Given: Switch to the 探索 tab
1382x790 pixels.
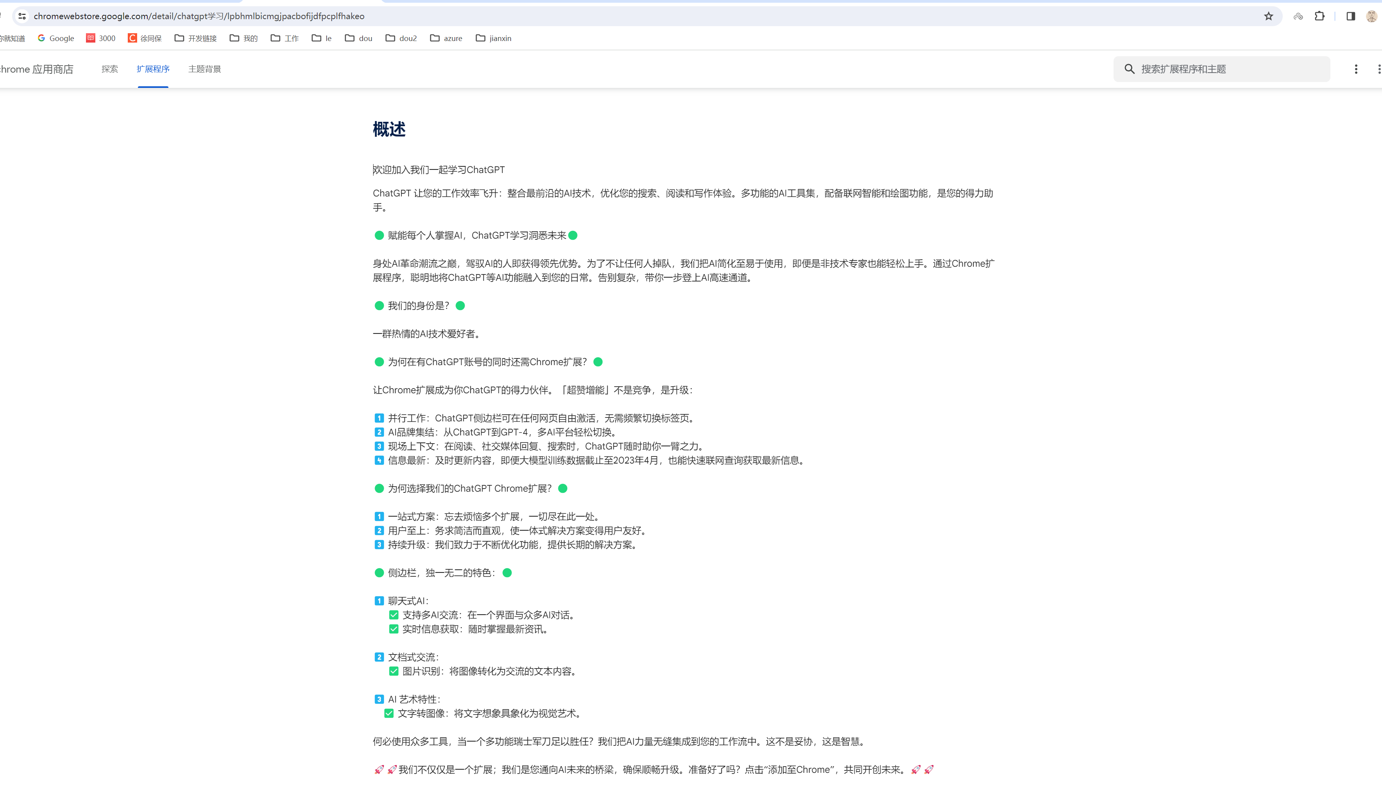Looking at the screenshot, I should pyautogui.click(x=110, y=69).
